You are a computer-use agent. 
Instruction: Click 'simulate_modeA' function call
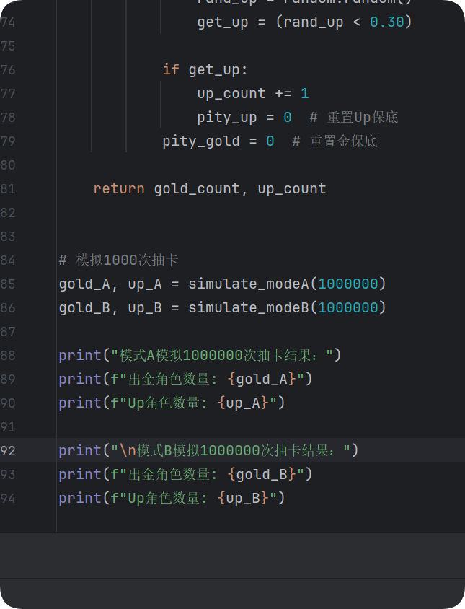click(249, 284)
